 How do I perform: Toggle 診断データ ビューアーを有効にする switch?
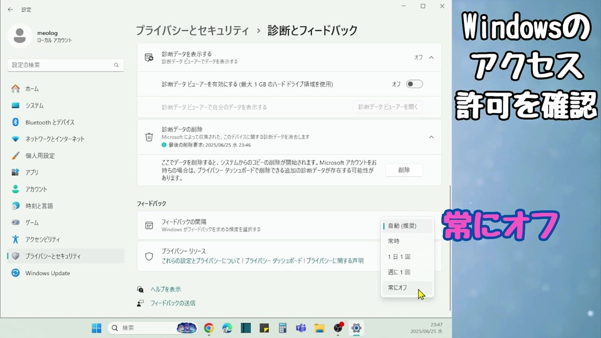[x=415, y=84]
